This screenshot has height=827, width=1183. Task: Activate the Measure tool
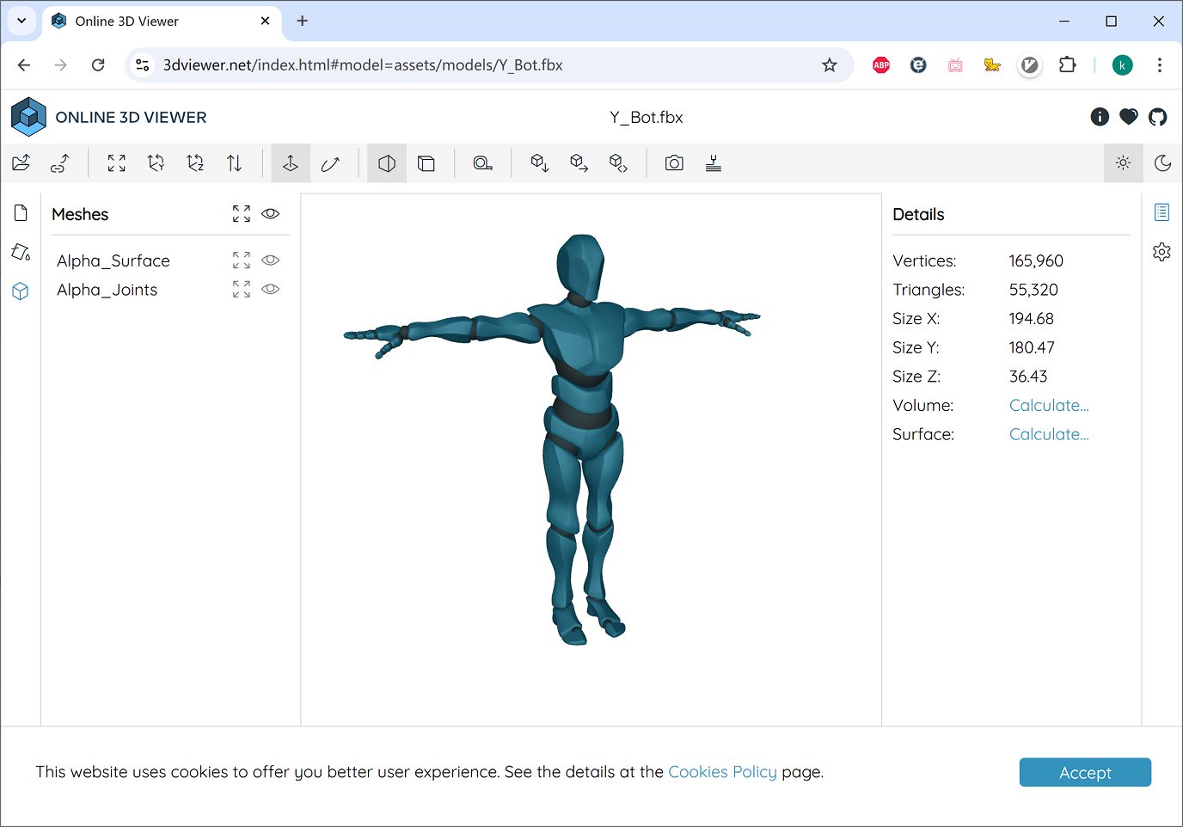tap(483, 162)
